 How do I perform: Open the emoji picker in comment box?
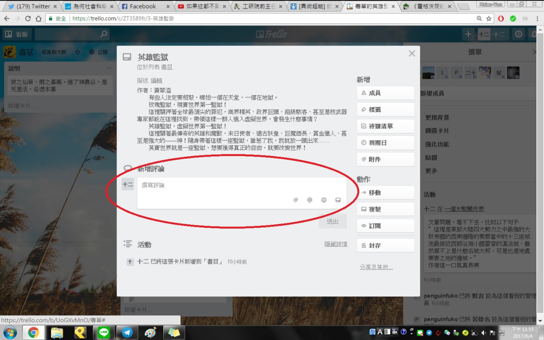[324, 200]
